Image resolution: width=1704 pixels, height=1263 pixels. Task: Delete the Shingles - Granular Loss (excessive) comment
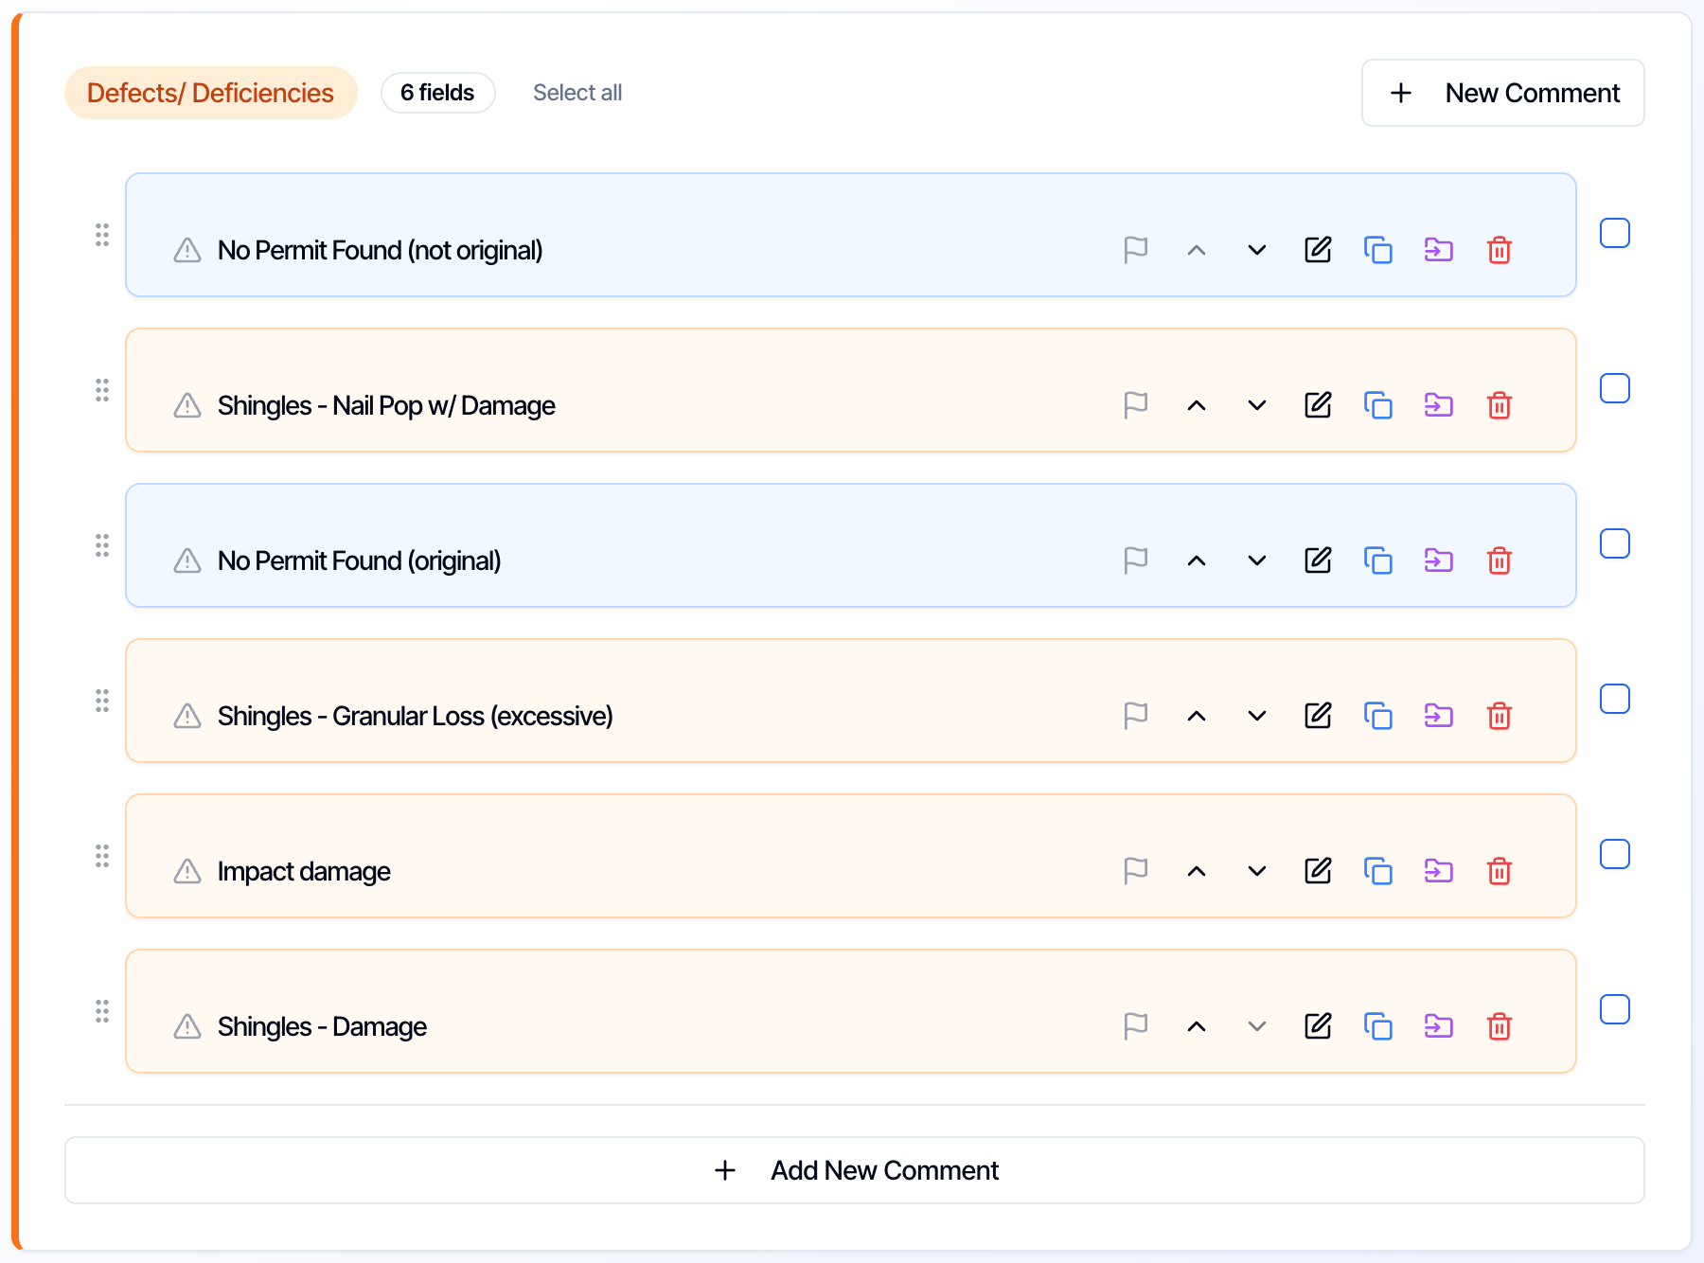click(x=1500, y=716)
